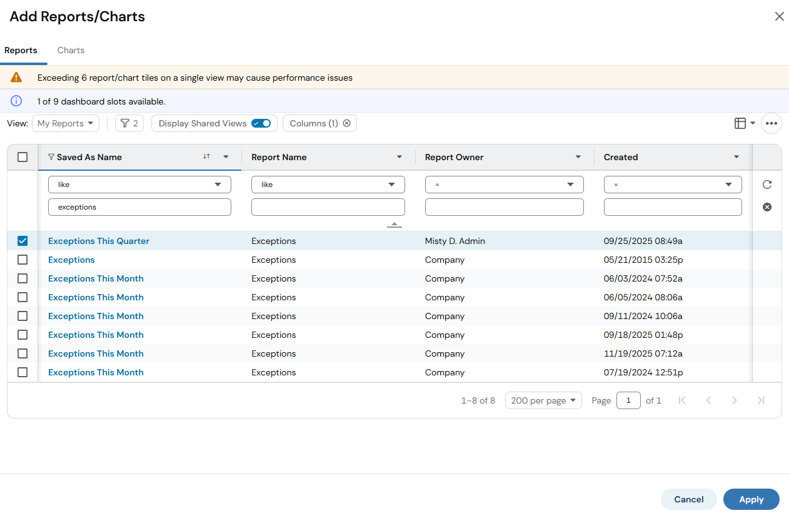Open the Exceptions This Quarter report link

coord(99,241)
